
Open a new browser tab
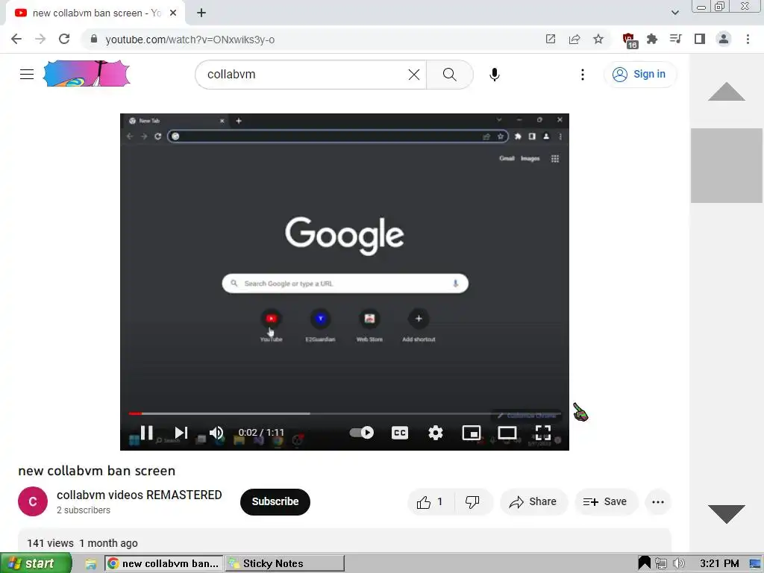click(201, 13)
